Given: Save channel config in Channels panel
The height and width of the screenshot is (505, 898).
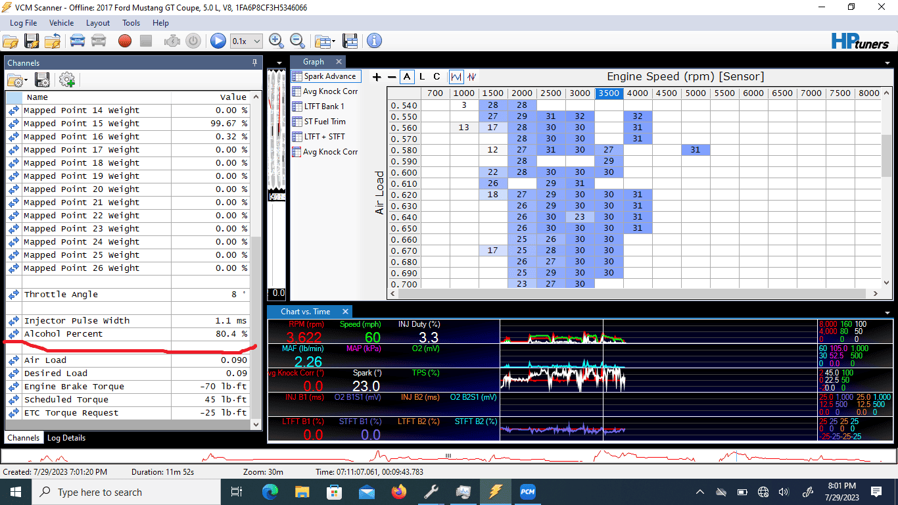Looking at the screenshot, I should (43, 80).
